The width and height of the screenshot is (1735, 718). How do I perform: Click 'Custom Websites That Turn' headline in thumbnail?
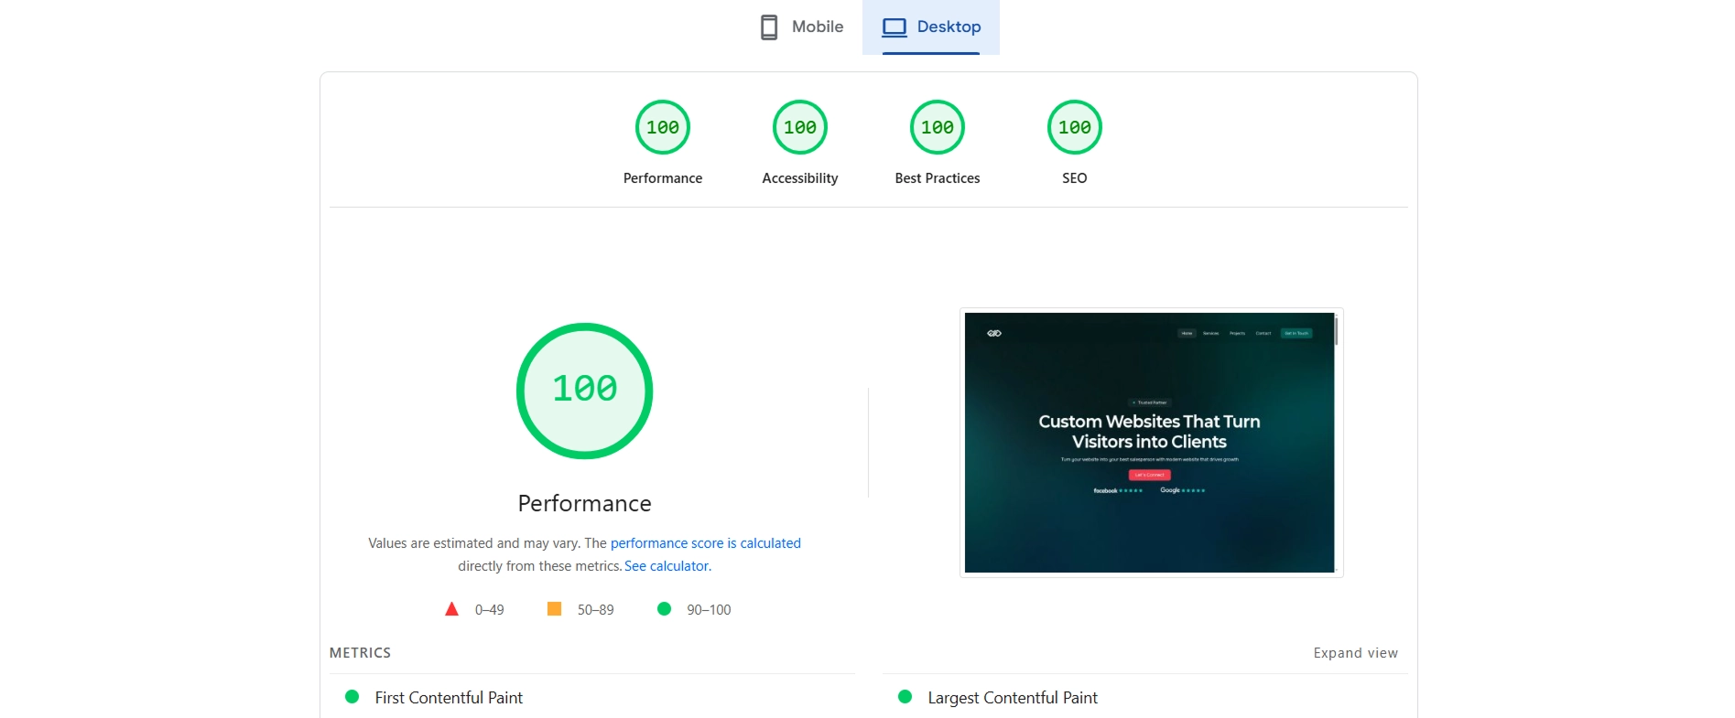point(1149,422)
